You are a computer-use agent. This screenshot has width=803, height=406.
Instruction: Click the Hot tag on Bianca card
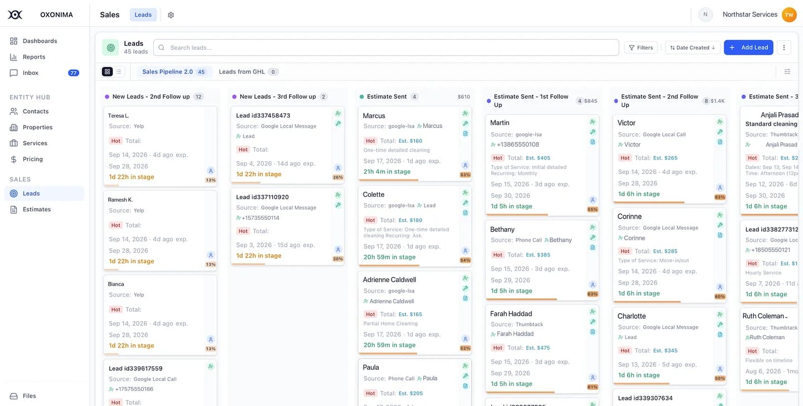[x=115, y=310]
